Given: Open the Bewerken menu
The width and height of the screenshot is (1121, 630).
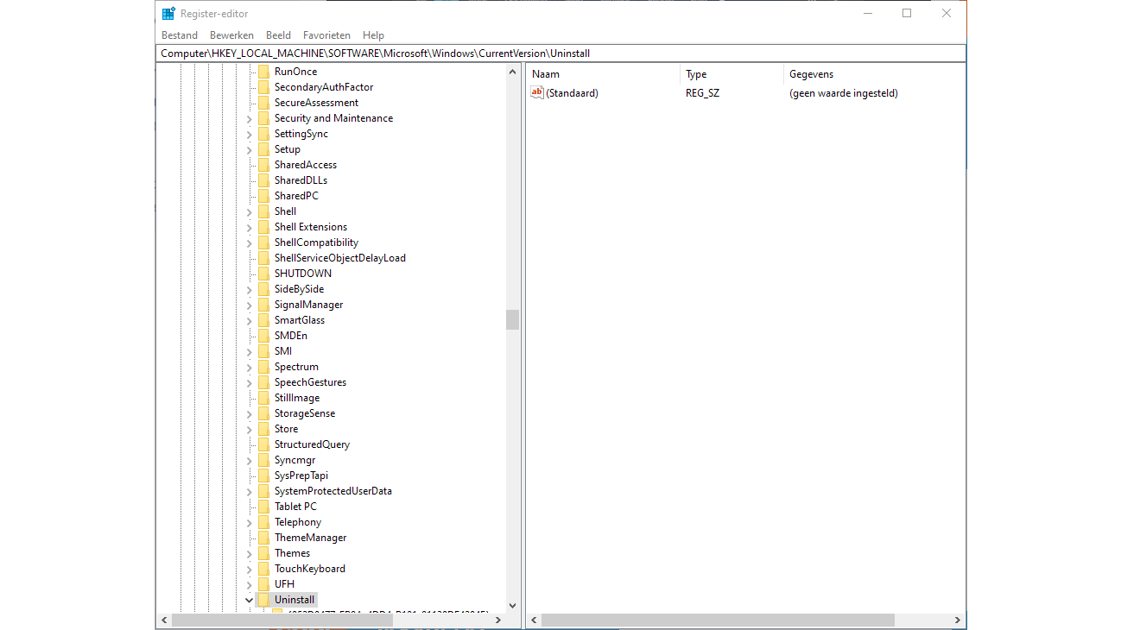Looking at the screenshot, I should click(231, 35).
